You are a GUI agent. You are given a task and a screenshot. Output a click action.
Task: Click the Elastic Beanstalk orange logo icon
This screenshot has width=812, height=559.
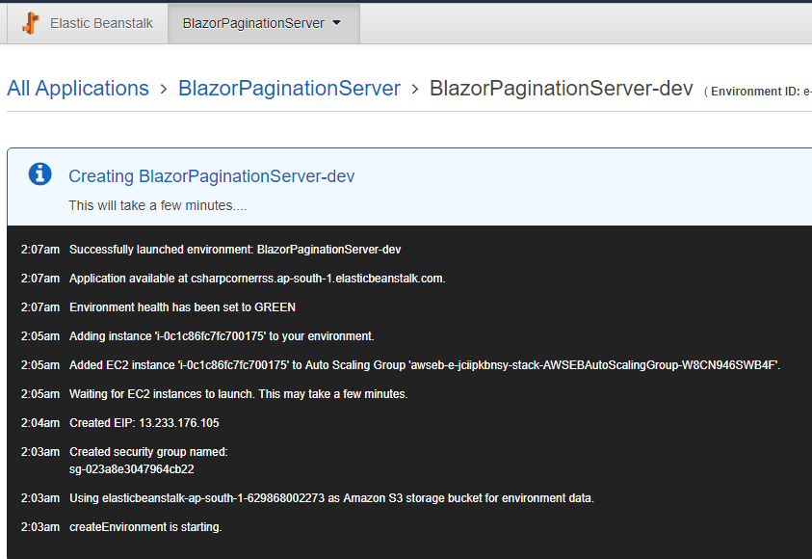30,23
